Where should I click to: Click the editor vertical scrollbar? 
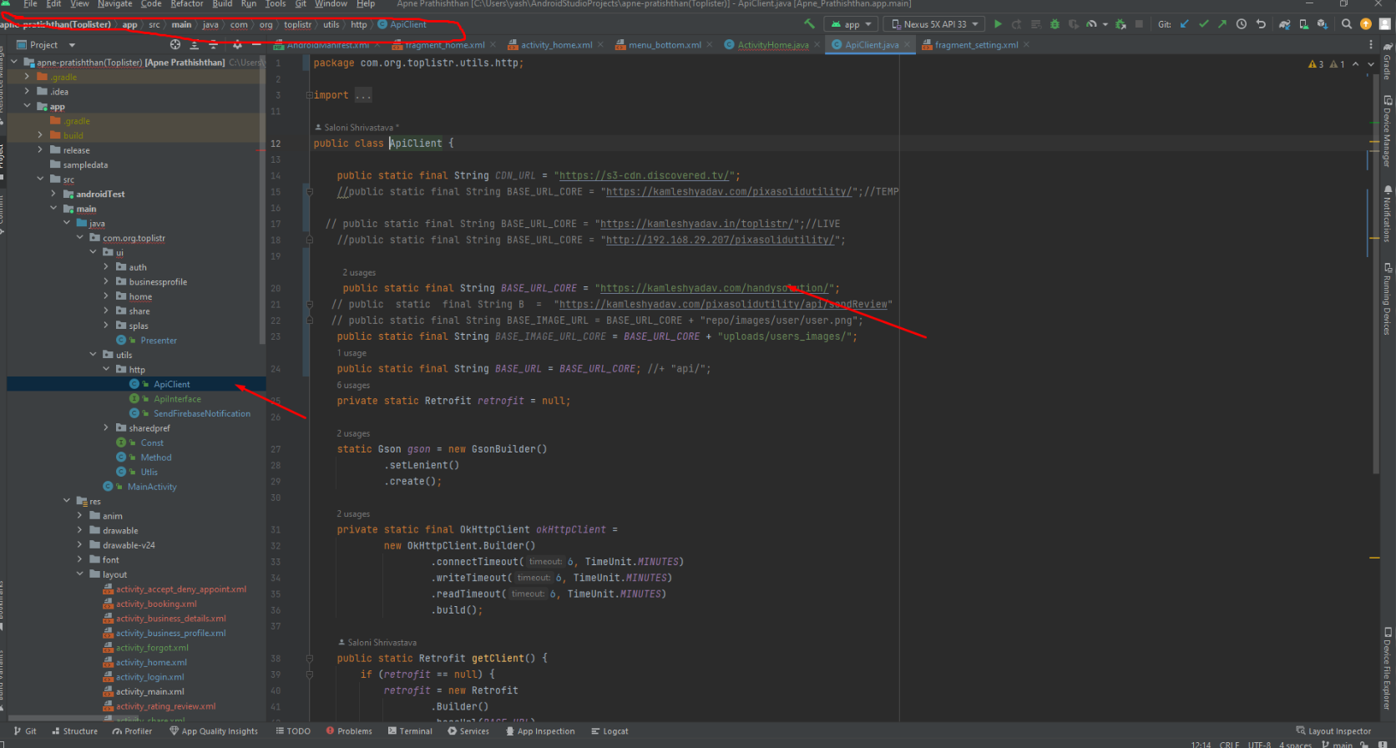1376,275
